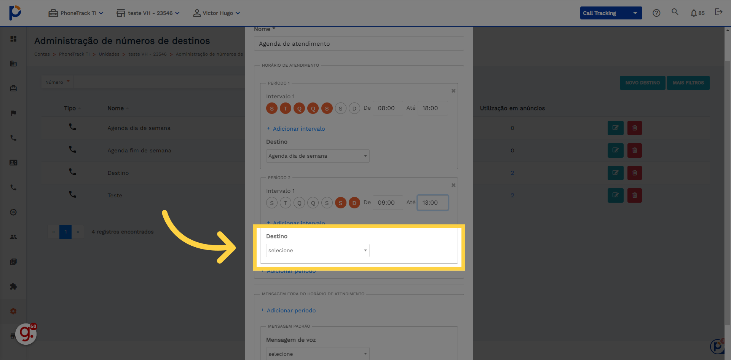Go to page 1 in pagination

(x=65, y=232)
